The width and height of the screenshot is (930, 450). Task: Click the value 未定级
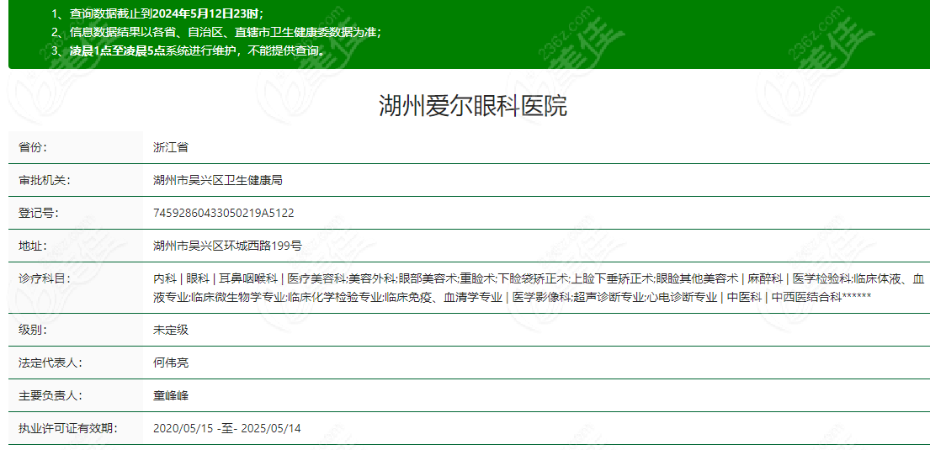pos(171,330)
